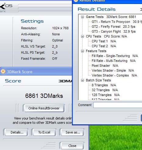
Task: Open the Online ResultBrowser
Action: point(44,108)
